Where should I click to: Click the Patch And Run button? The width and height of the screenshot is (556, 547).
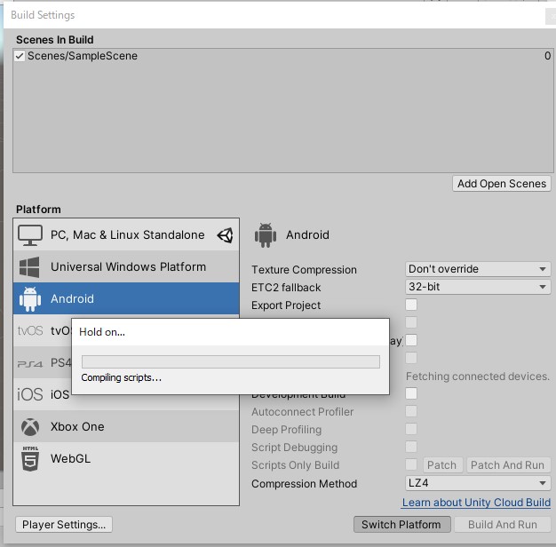click(508, 464)
